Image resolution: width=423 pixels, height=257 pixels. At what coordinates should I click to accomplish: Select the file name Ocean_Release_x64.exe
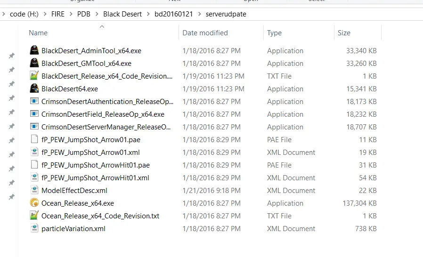pos(78,203)
